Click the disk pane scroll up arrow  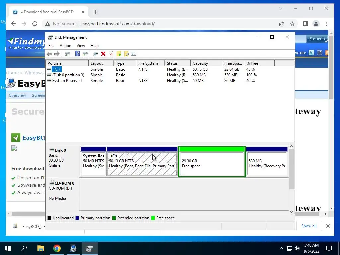pyautogui.click(x=292, y=147)
